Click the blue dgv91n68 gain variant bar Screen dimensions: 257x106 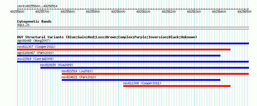pos(133,43)
